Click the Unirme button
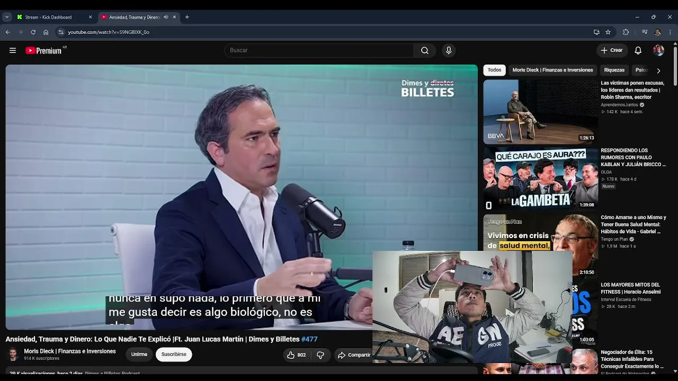Screen dimensions: 678x381 (x=139, y=355)
